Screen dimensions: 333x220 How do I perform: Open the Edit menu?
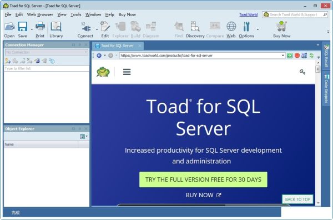[x=19, y=14]
